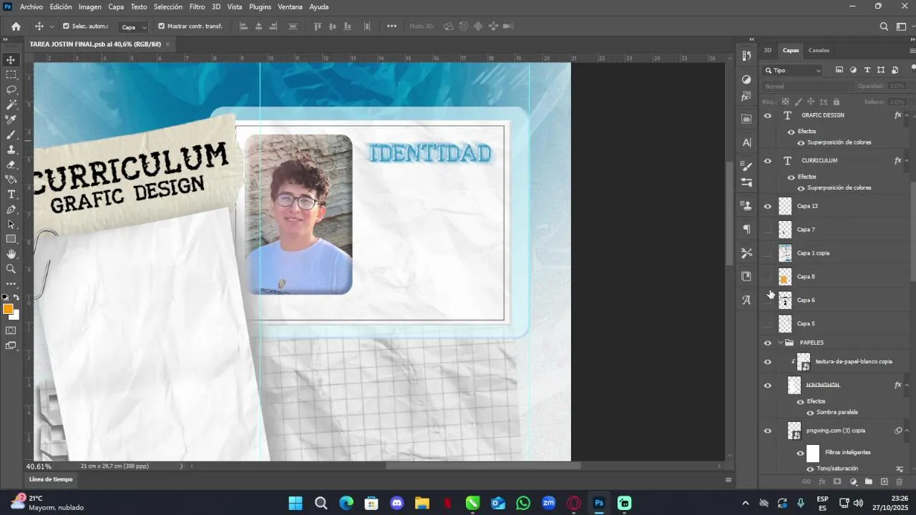Filter layers by type layers
This screenshot has height=515, width=916.
pyautogui.click(x=867, y=70)
